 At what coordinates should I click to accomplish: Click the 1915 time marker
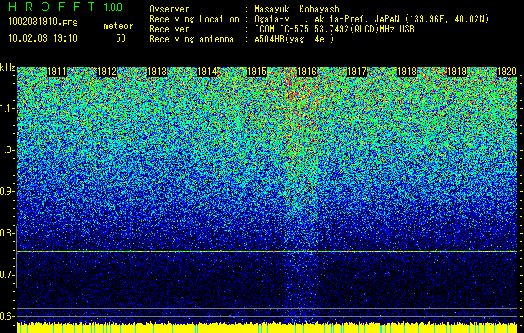click(257, 72)
